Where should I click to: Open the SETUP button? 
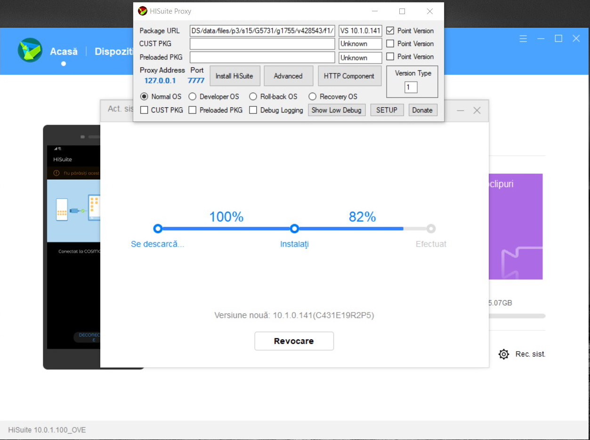point(387,110)
